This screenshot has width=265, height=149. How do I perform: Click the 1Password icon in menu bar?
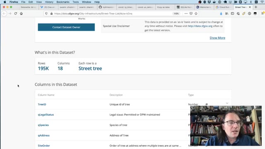[x=219, y=2]
